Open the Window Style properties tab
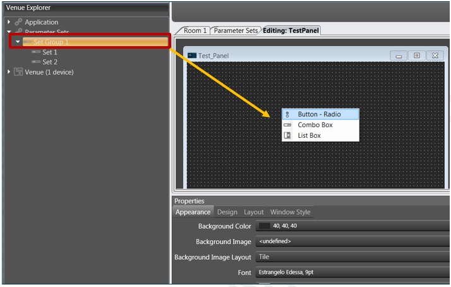 pos(290,212)
